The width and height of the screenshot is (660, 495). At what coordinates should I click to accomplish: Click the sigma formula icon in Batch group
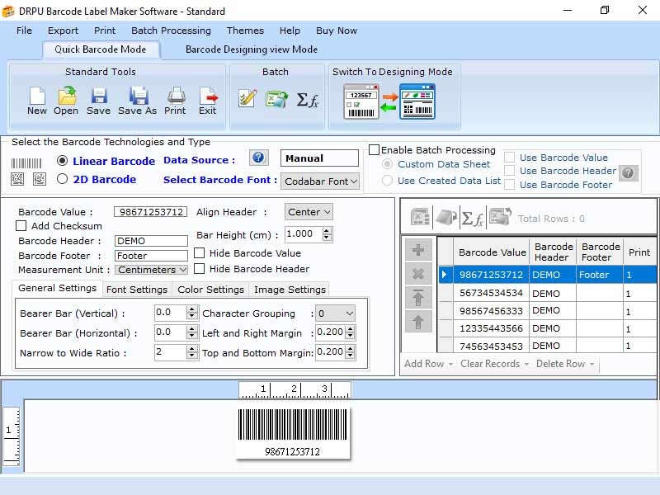coord(307,100)
